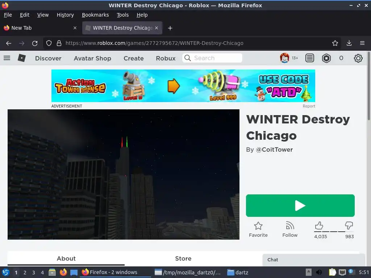Switch to the About tab
This screenshot has width=371, height=278.
(x=66, y=258)
